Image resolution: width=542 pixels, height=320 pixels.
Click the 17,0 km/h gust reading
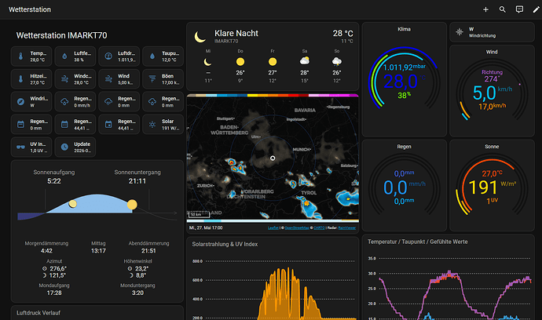[492, 107]
